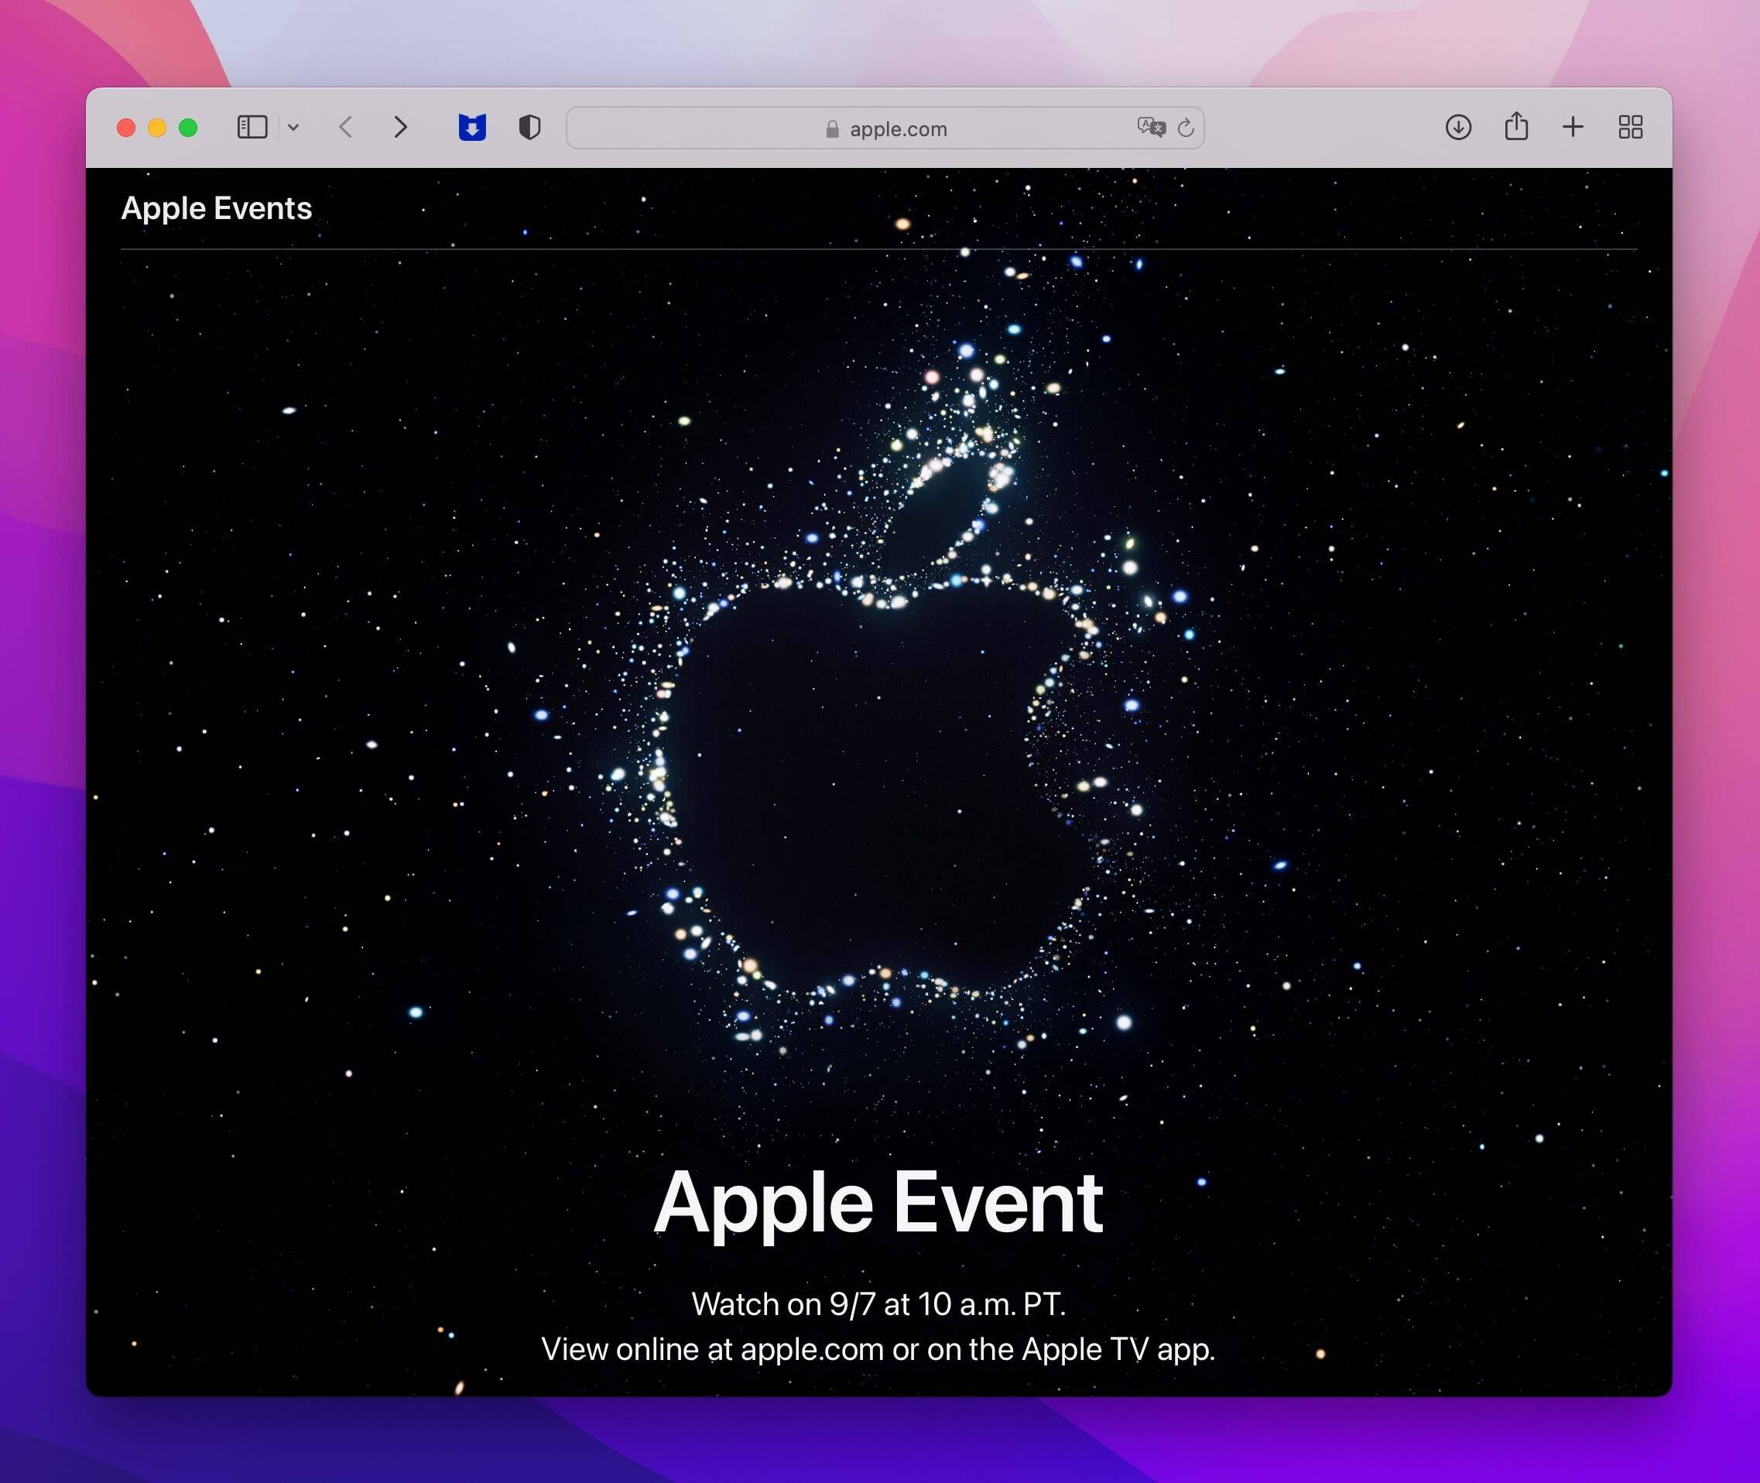Show the Downloads popover

1458,128
